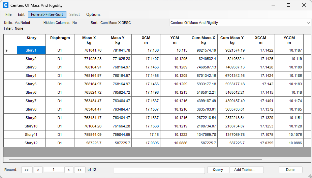Click the Cum Mass X column header
The width and height of the screenshot is (312, 178).
point(204,40)
